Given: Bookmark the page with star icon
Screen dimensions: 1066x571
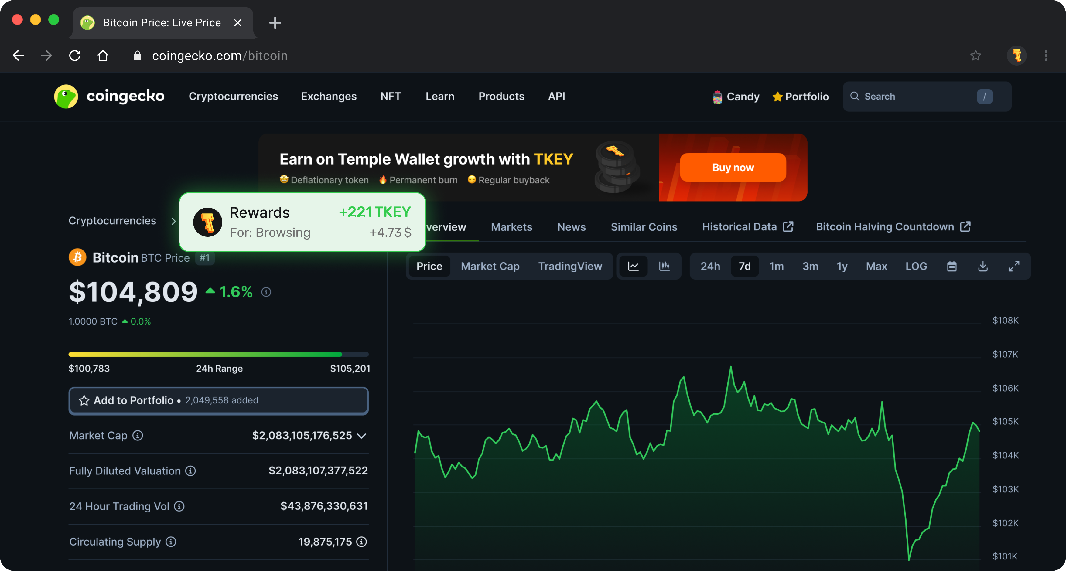Looking at the screenshot, I should [976, 56].
